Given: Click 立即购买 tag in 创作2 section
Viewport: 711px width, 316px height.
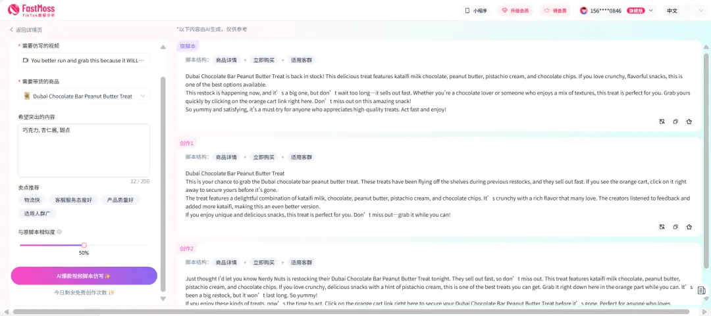Looking at the screenshot, I should pos(264,262).
